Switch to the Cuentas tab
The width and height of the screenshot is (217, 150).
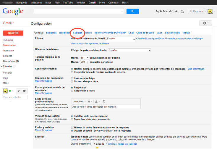pos(77,33)
